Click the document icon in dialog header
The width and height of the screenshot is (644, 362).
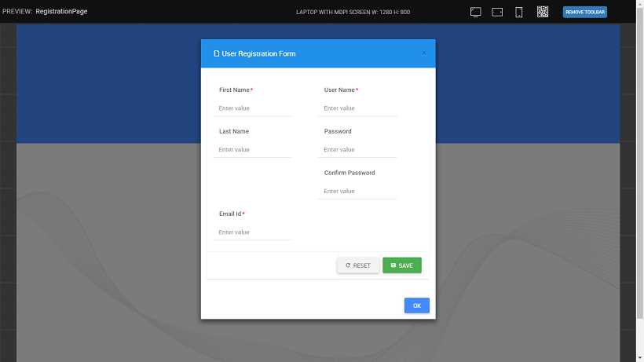(217, 53)
